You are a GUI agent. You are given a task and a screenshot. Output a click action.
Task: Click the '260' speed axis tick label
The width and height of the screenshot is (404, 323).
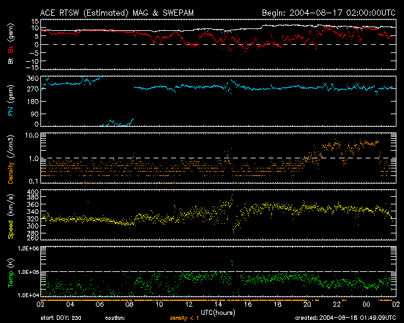coord(33,237)
